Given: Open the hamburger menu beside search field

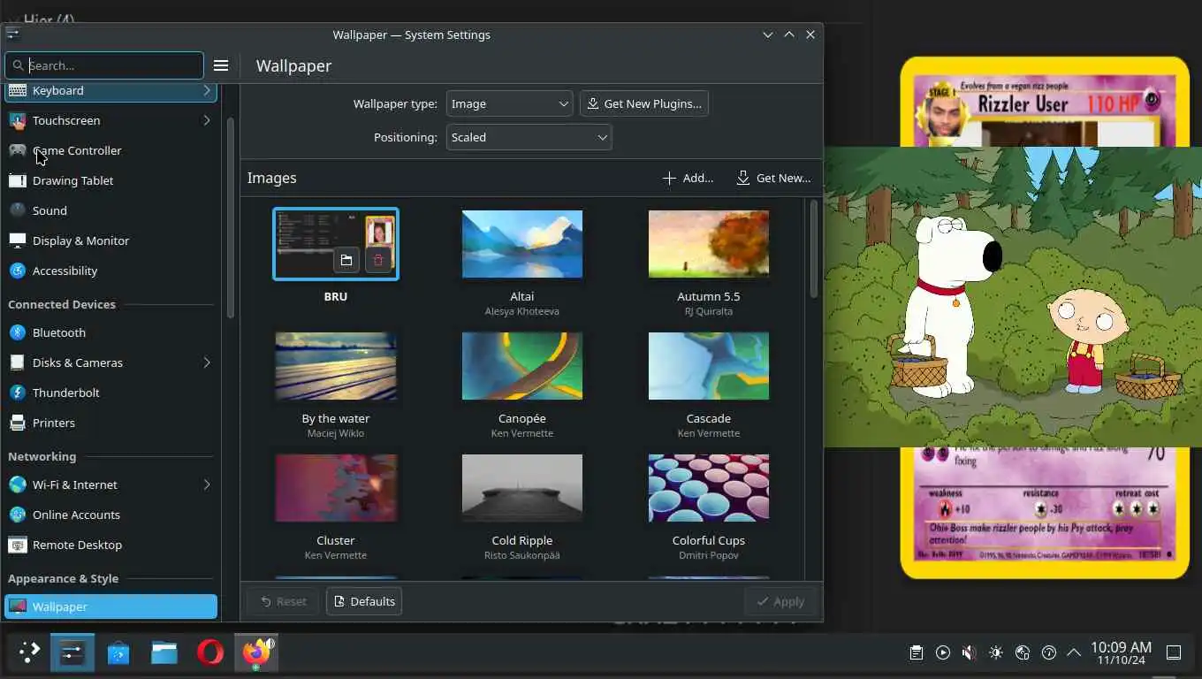Looking at the screenshot, I should [x=221, y=65].
